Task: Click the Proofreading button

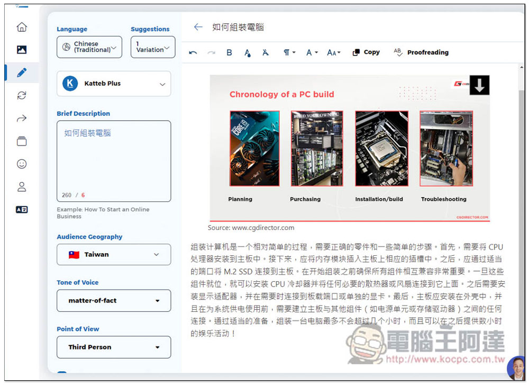Action: [421, 52]
